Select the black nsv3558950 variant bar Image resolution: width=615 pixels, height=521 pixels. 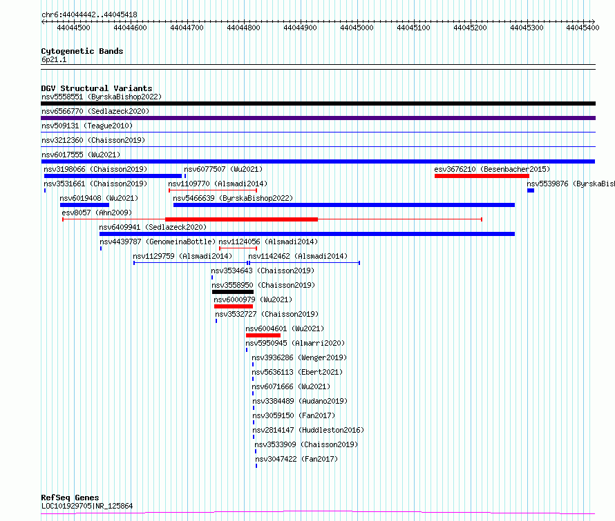click(233, 292)
